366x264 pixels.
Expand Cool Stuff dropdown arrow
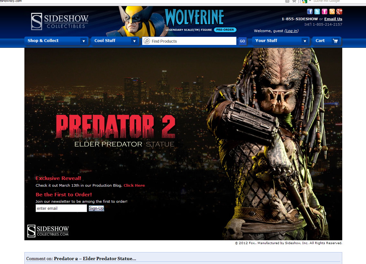click(x=134, y=41)
